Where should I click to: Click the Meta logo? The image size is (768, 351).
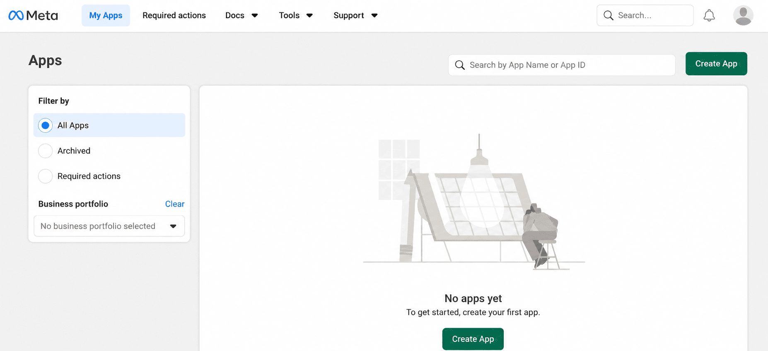(33, 16)
